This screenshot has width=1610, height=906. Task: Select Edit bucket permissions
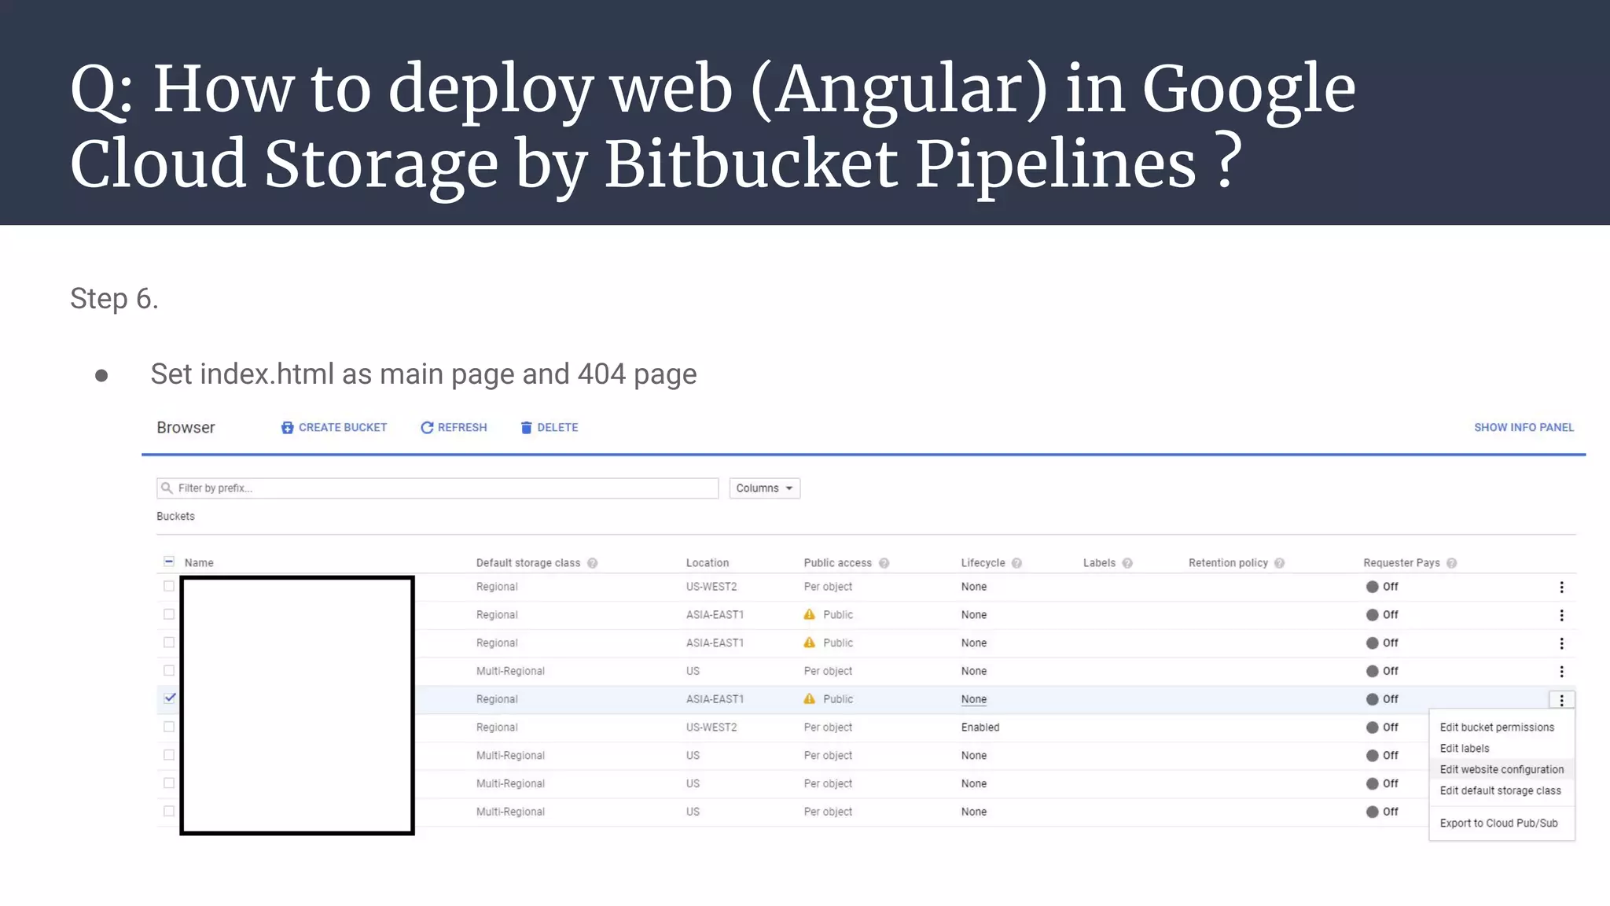click(x=1497, y=727)
